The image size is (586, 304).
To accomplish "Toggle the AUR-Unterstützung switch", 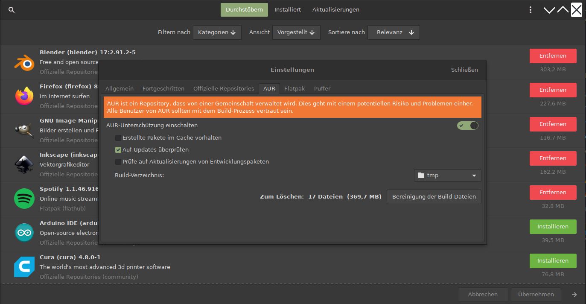I will click(x=468, y=126).
